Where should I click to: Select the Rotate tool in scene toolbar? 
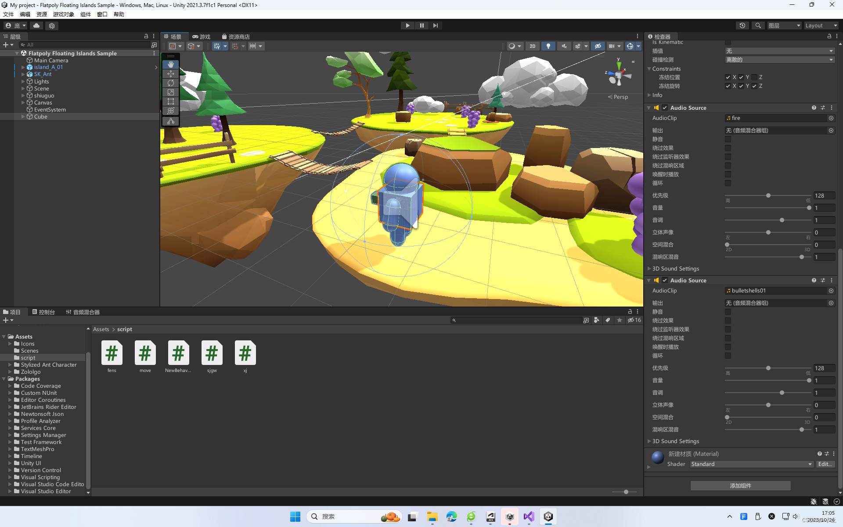[171, 83]
